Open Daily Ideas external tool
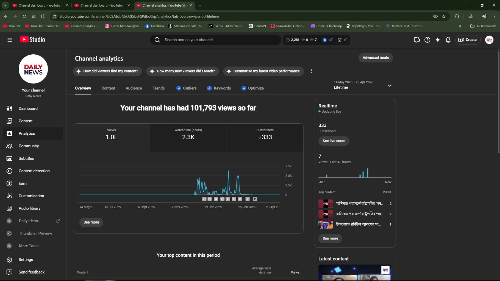The width and height of the screenshot is (500, 281). (33, 221)
